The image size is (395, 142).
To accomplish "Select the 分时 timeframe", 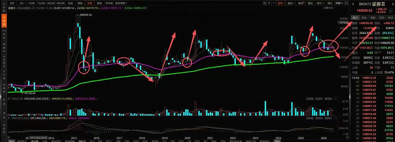I will click(x=12, y=3).
